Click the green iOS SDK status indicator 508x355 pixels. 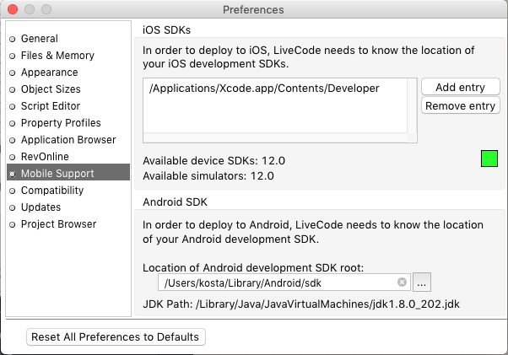point(489,159)
